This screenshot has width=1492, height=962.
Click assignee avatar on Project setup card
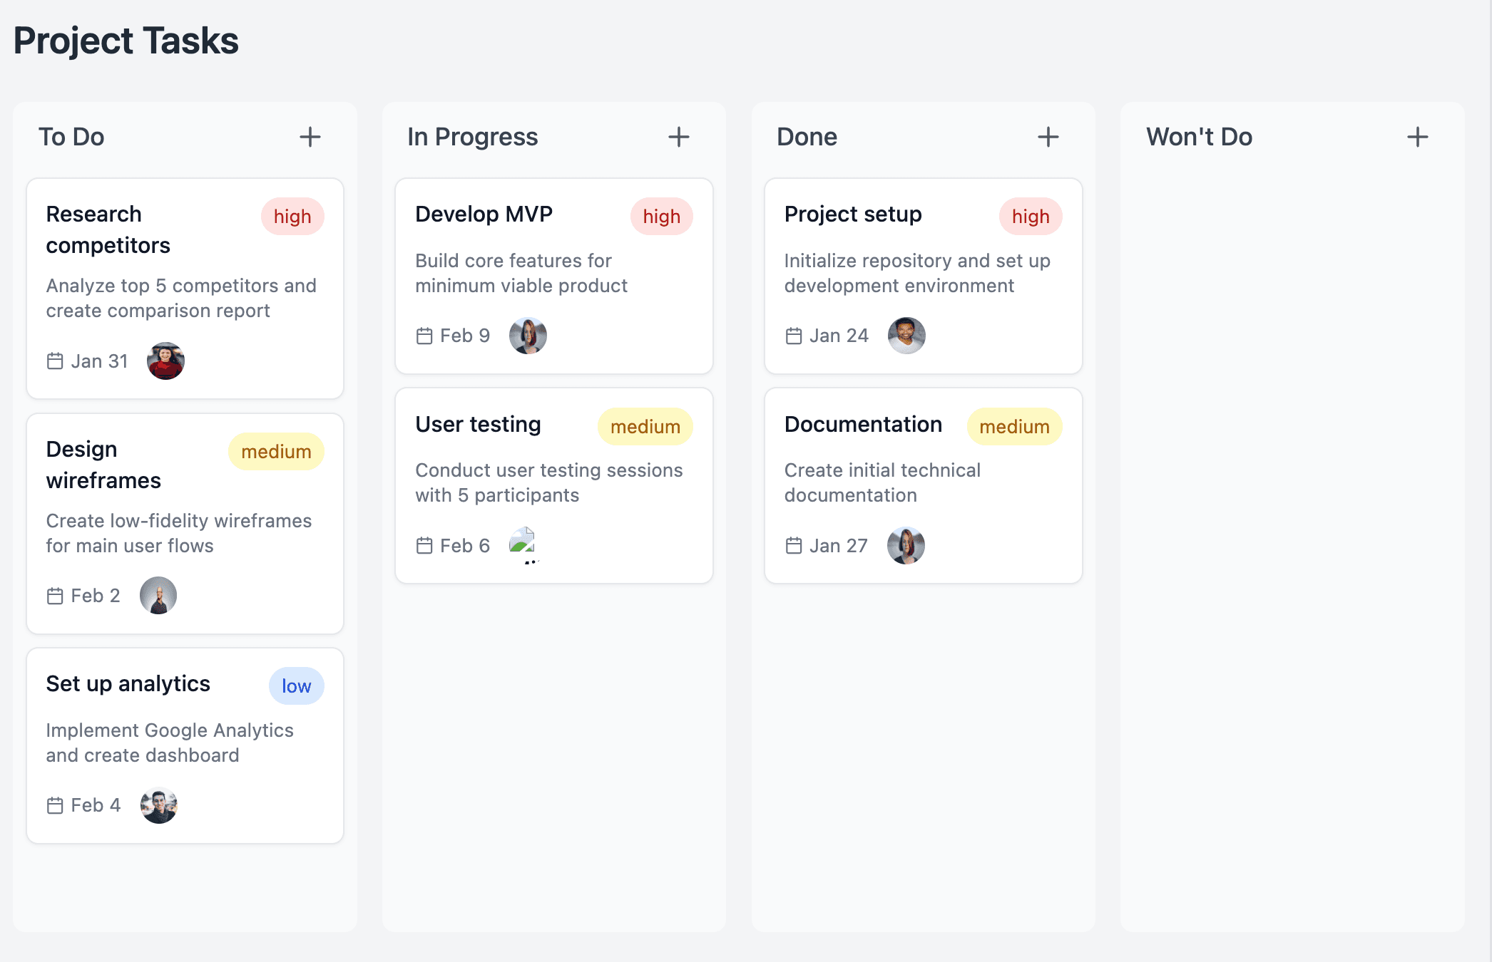tap(906, 336)
